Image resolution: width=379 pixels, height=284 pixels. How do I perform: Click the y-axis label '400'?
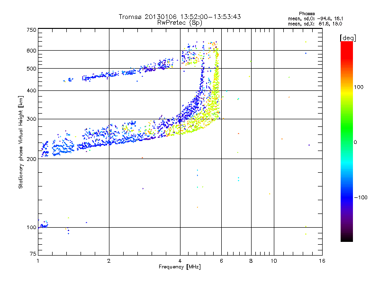click(x=31, y=91)
